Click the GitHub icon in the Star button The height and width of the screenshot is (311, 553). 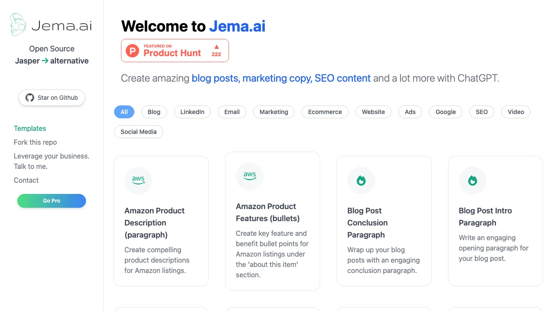(29, 98)
